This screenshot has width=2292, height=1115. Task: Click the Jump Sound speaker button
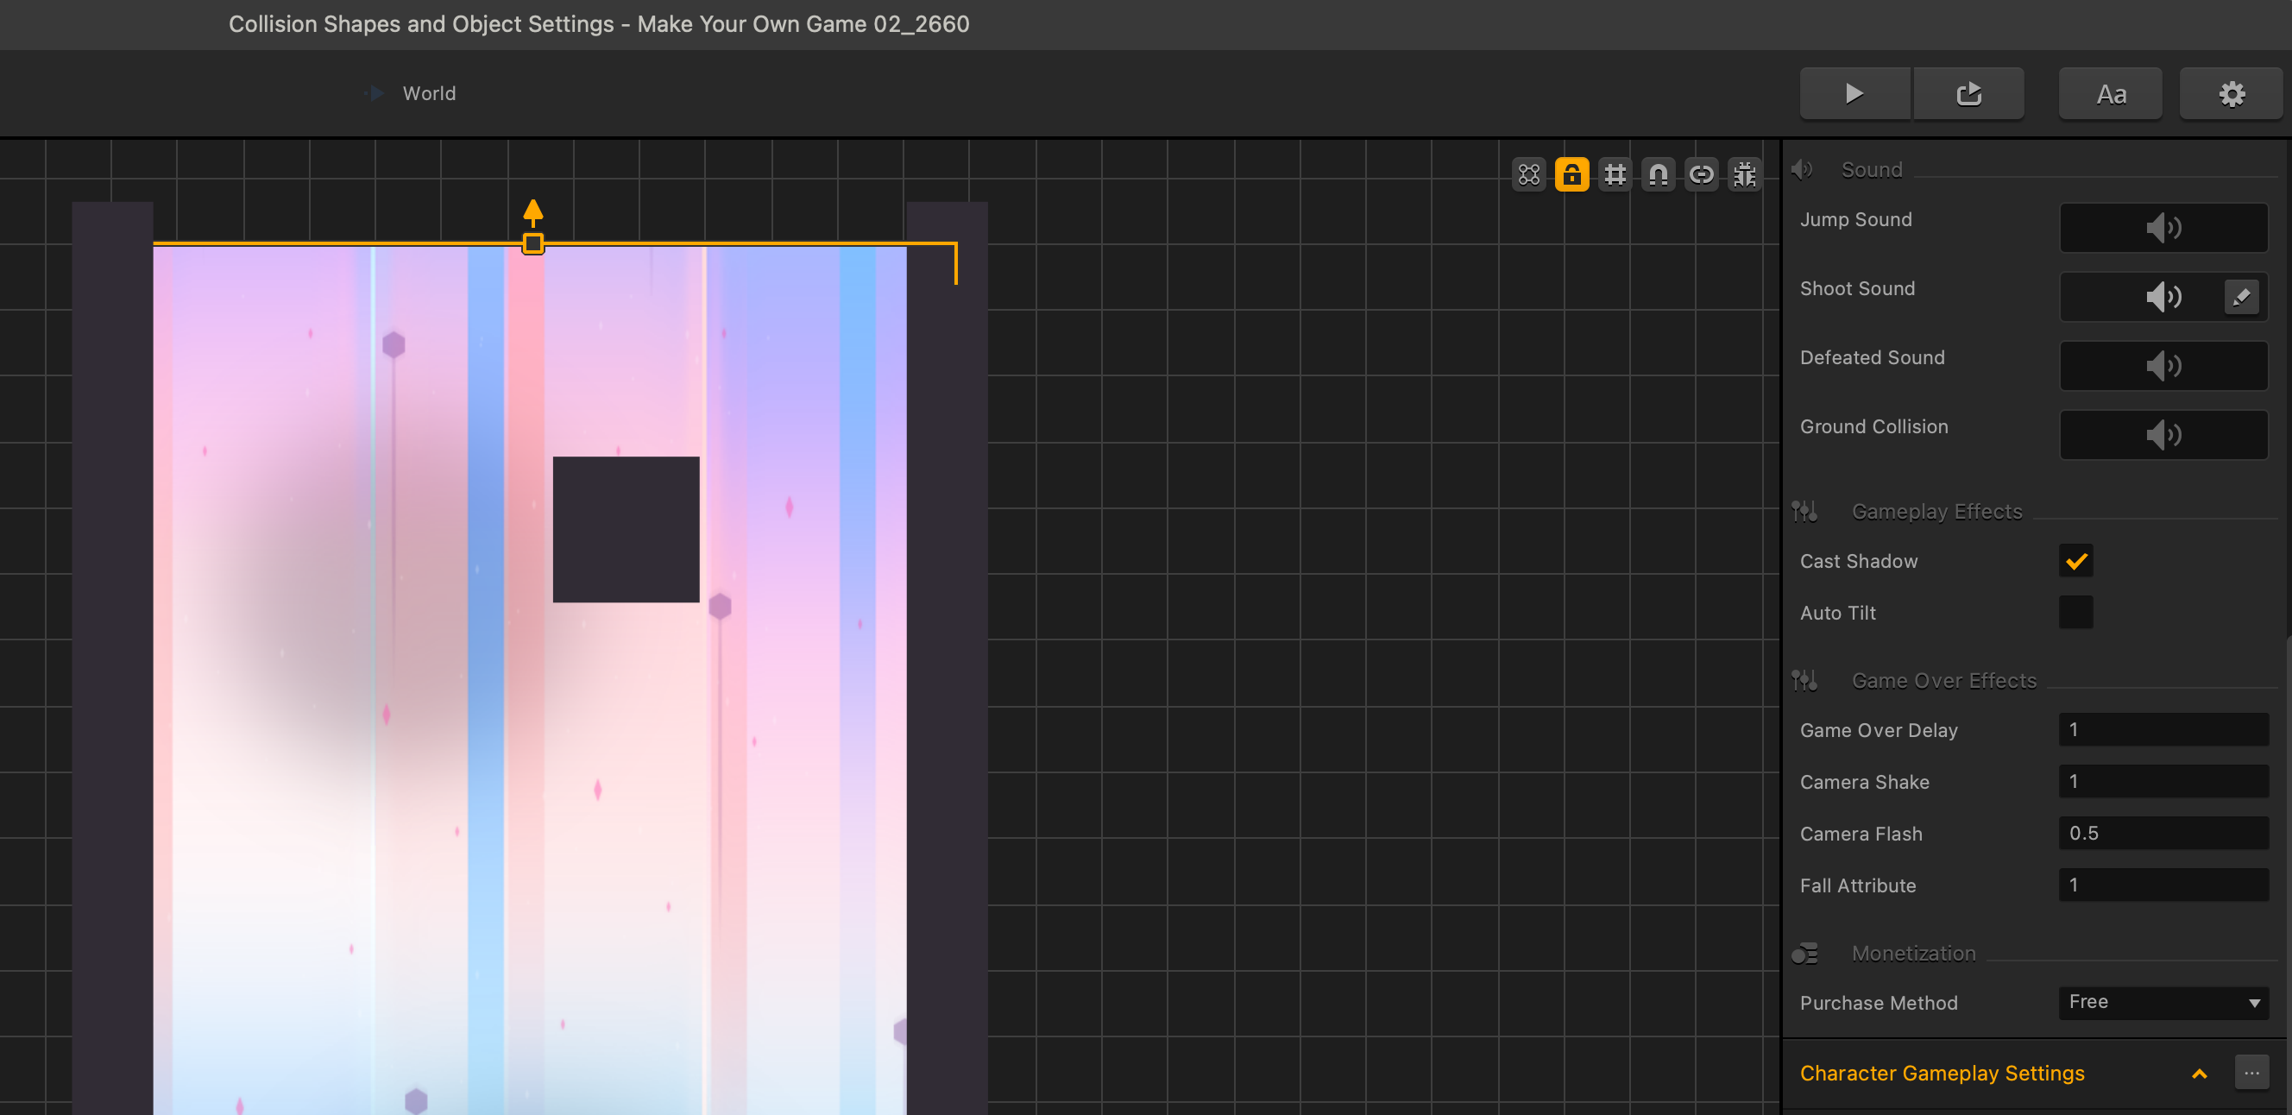coord(2163,228)
